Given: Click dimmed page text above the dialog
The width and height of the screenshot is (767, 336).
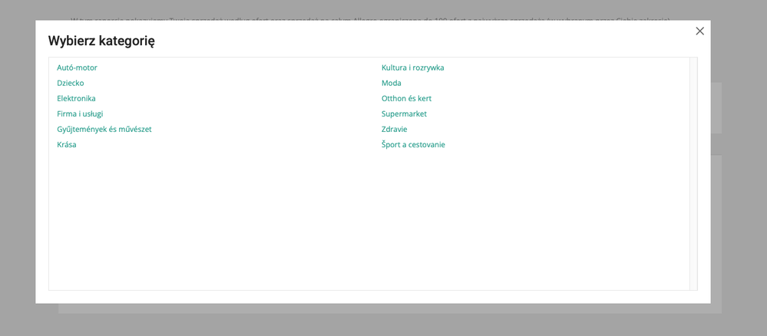Looking at the screenshot, I should coord(369,11).
